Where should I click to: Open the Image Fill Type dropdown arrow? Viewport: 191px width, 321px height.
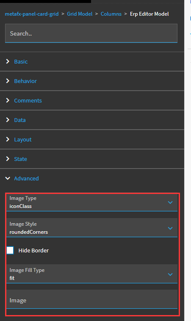[x=170, y=274]
